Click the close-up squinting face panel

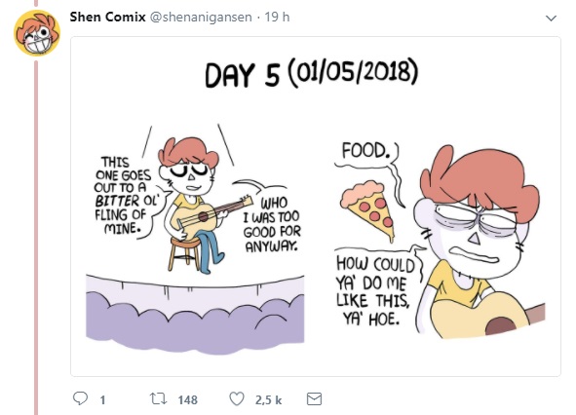click(480, 241)
